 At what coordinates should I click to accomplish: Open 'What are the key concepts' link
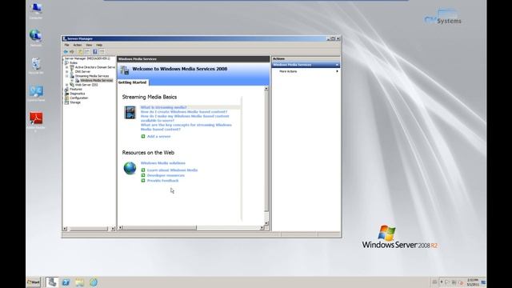click(186, 127)
